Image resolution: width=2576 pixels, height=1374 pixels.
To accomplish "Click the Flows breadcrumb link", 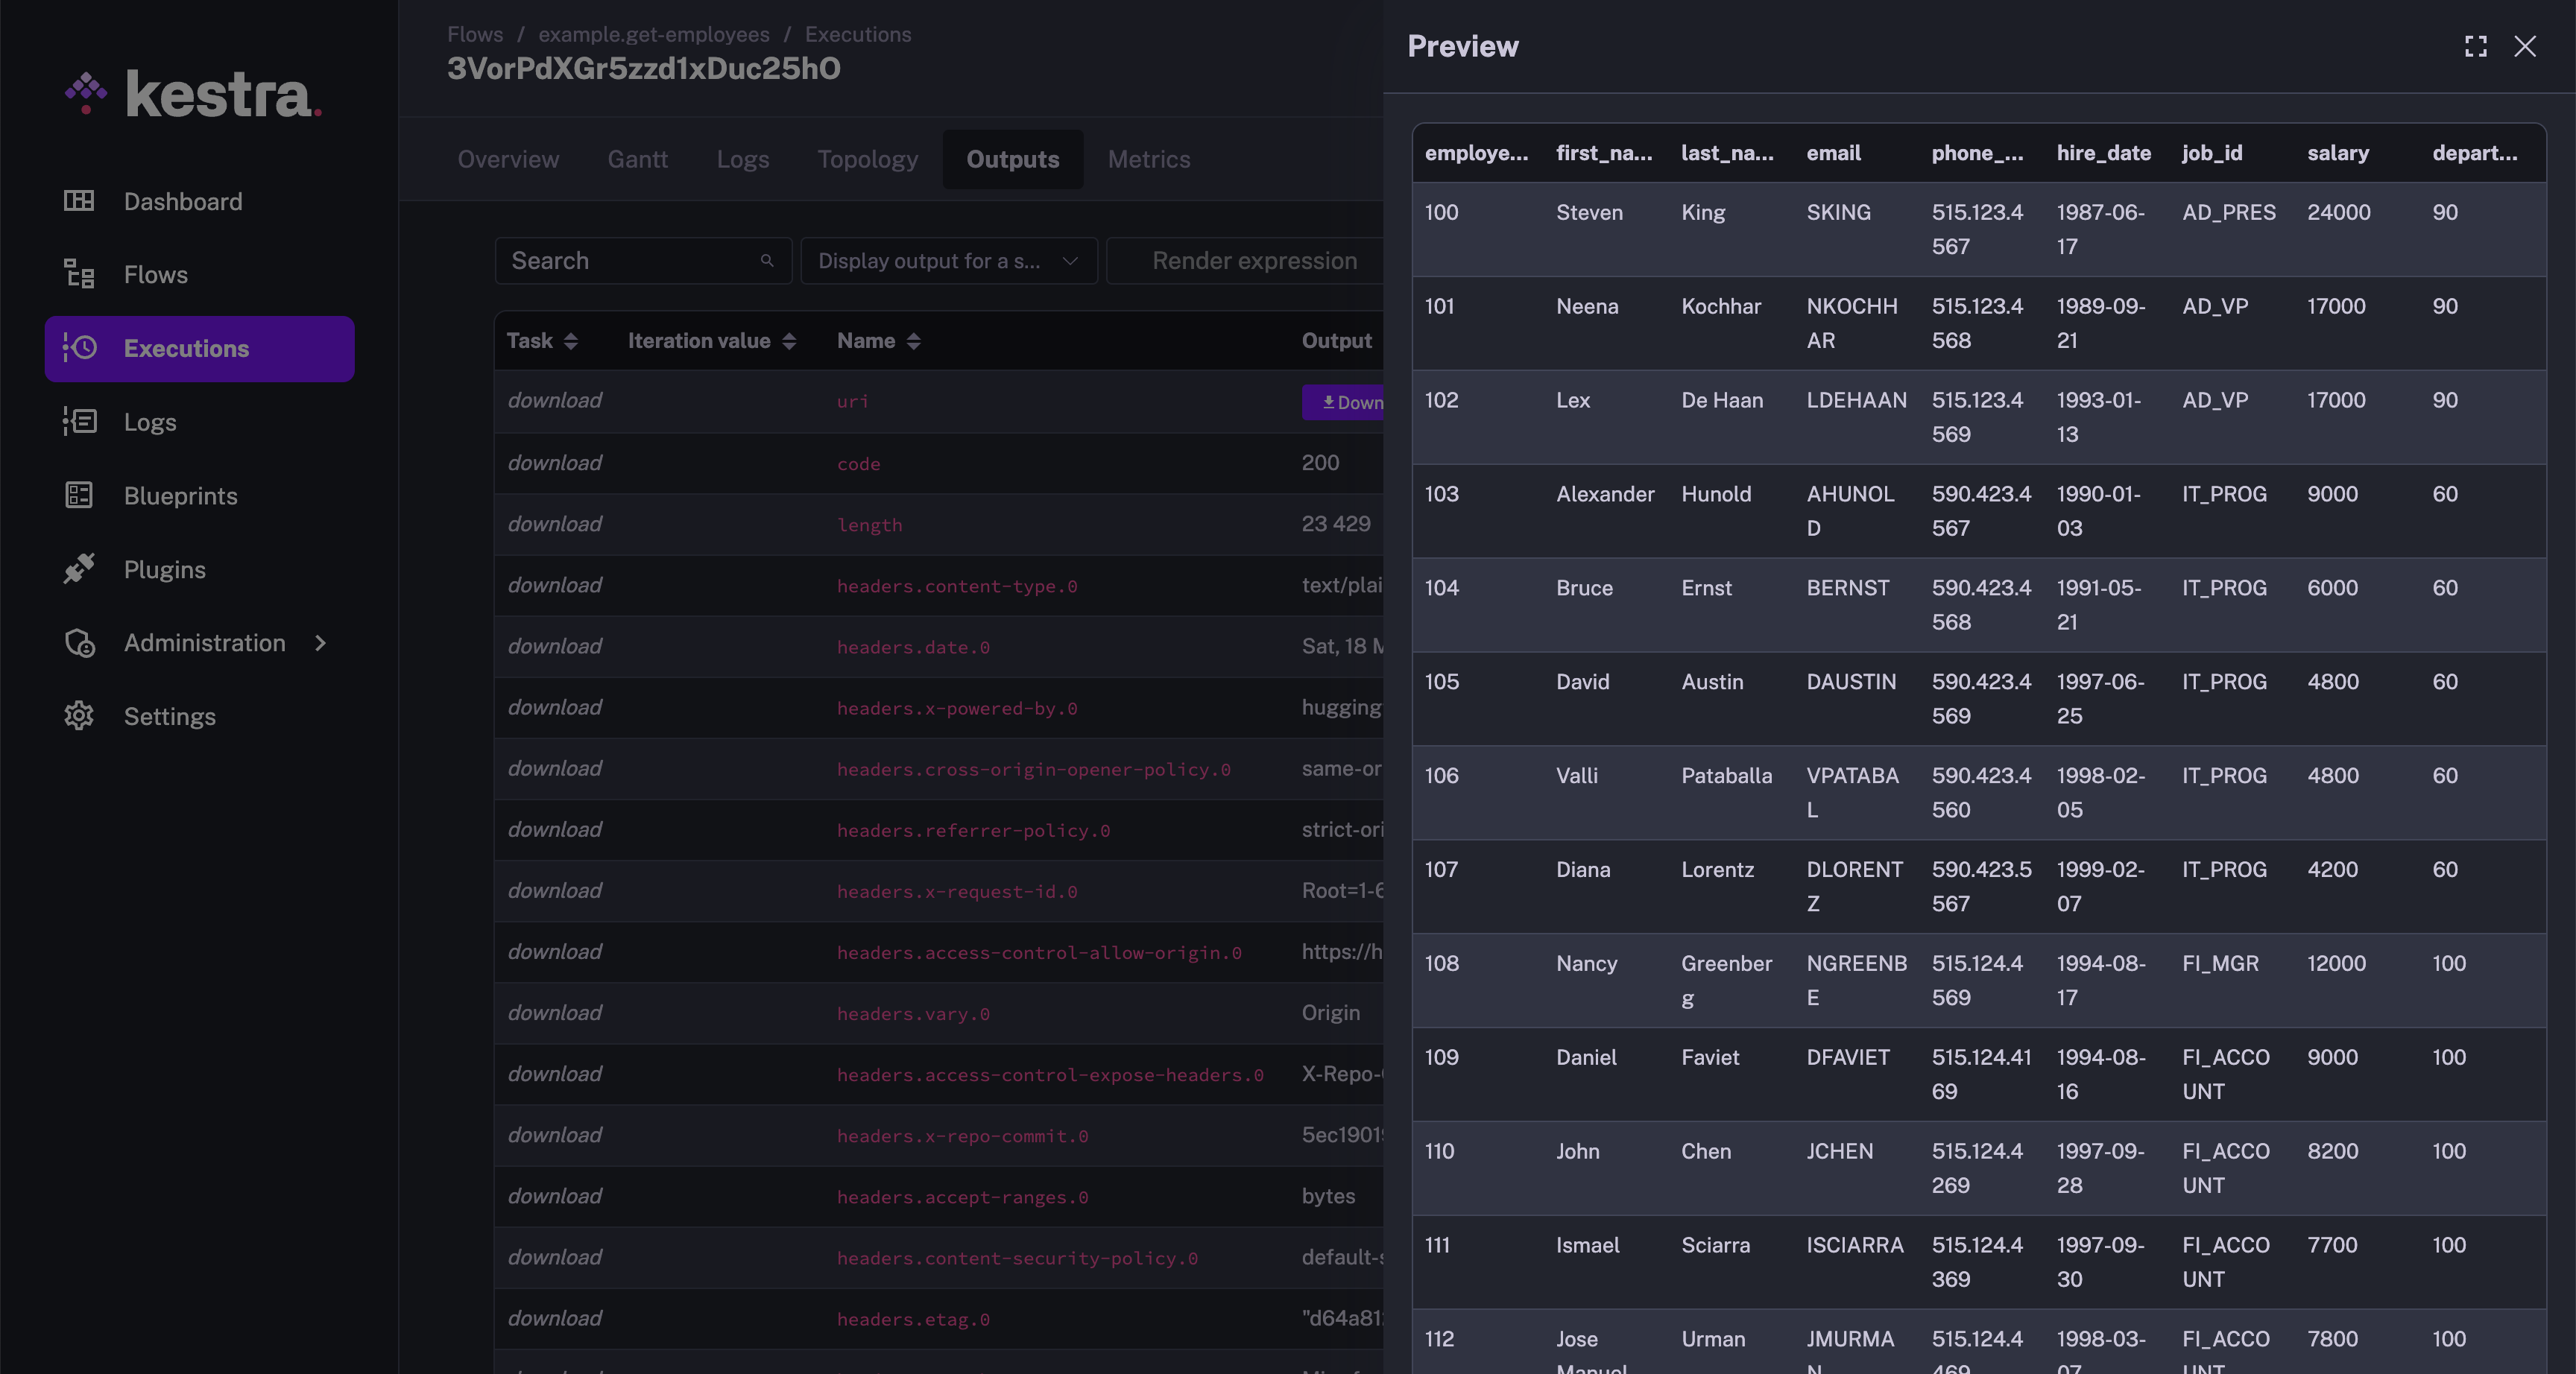I will [475, 34].
